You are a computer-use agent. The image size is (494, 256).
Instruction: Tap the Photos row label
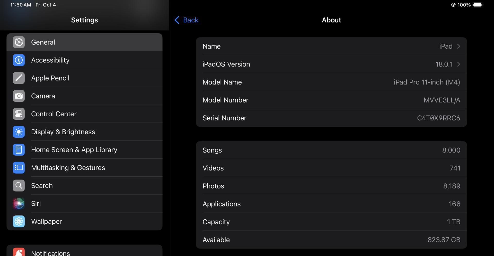pos(213,186)
